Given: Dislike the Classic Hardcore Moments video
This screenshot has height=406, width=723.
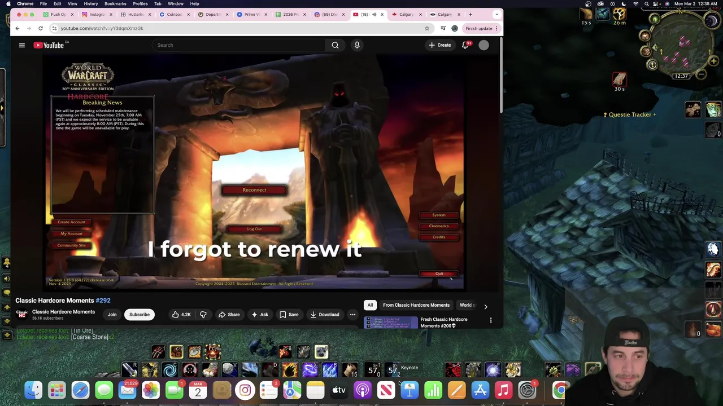Looking at the screenshot, I should pos(203,315).
